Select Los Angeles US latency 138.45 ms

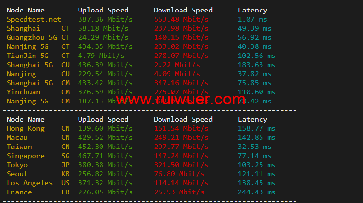257,183
